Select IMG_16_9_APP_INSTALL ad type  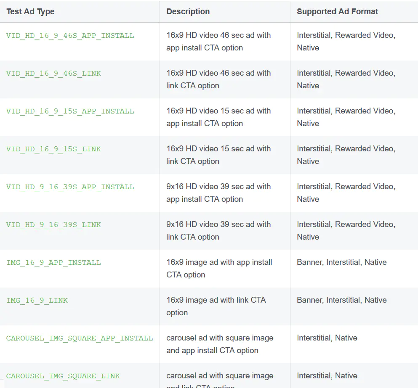tap(53, 263)
